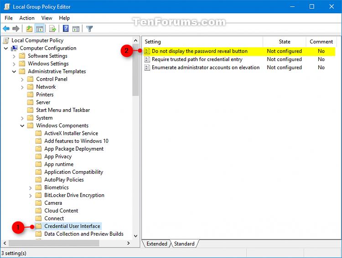Click the Local Computer Policy scroll icon
The image size is (342, 258).
tap(6, 40)
